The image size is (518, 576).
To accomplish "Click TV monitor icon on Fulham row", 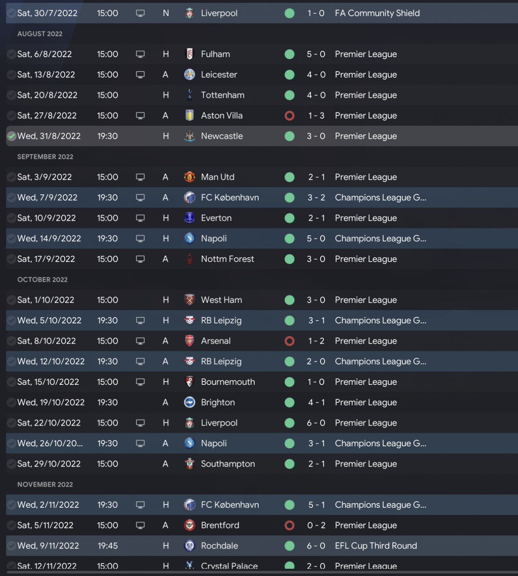I will click(140, 54).
